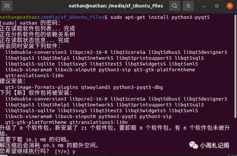Open a new terminal tab

click(7, 6)
